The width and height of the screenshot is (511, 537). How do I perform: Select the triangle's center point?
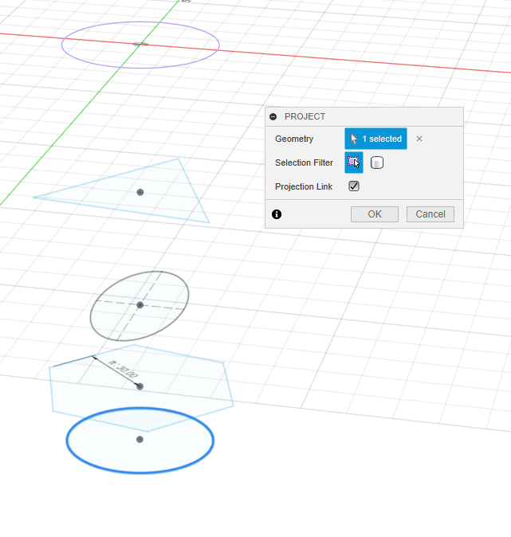[140, 192]
